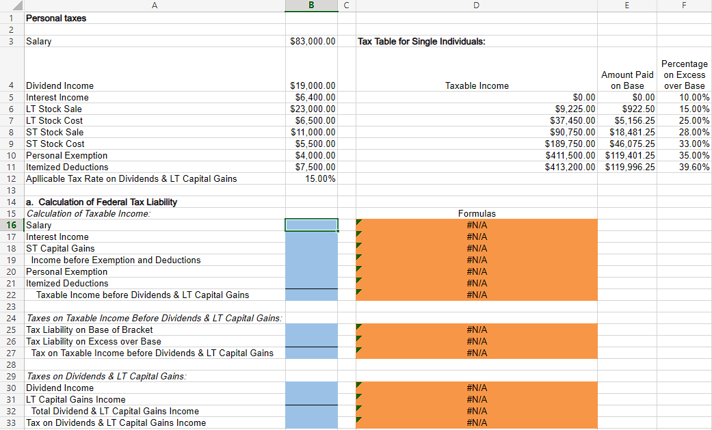The width and height of the screenshot is (712, 430).
Task: Select the 39.60% Percentage on Excess cell
Action: coord(684,167)
